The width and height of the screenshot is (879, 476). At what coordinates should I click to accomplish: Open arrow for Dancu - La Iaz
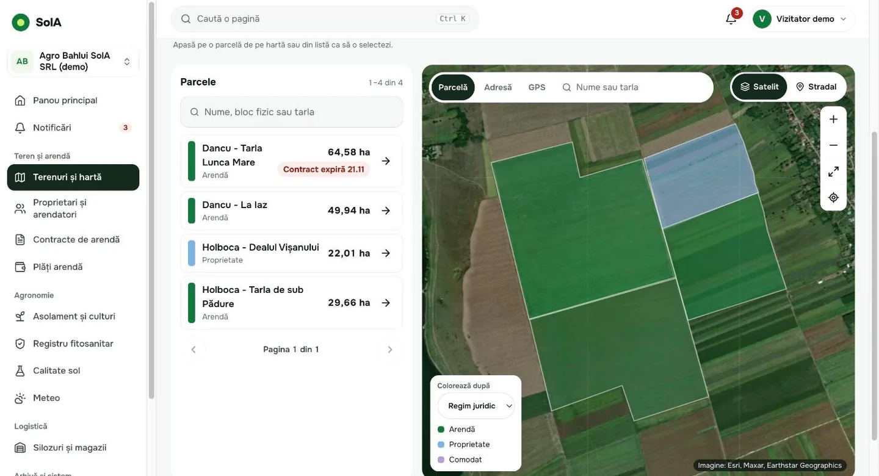[x=386, y=211]
